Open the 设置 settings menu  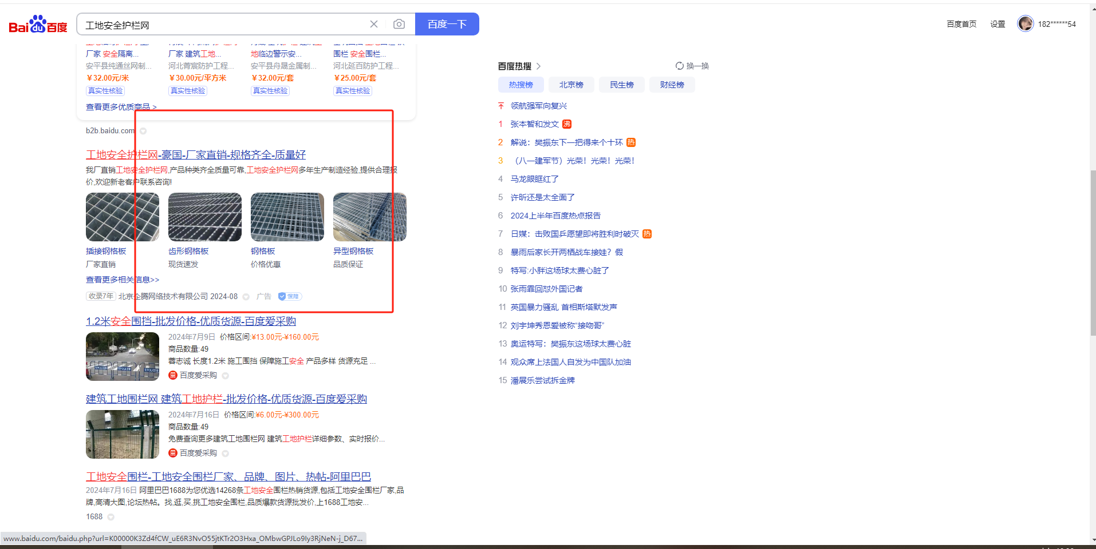(998, 24)
